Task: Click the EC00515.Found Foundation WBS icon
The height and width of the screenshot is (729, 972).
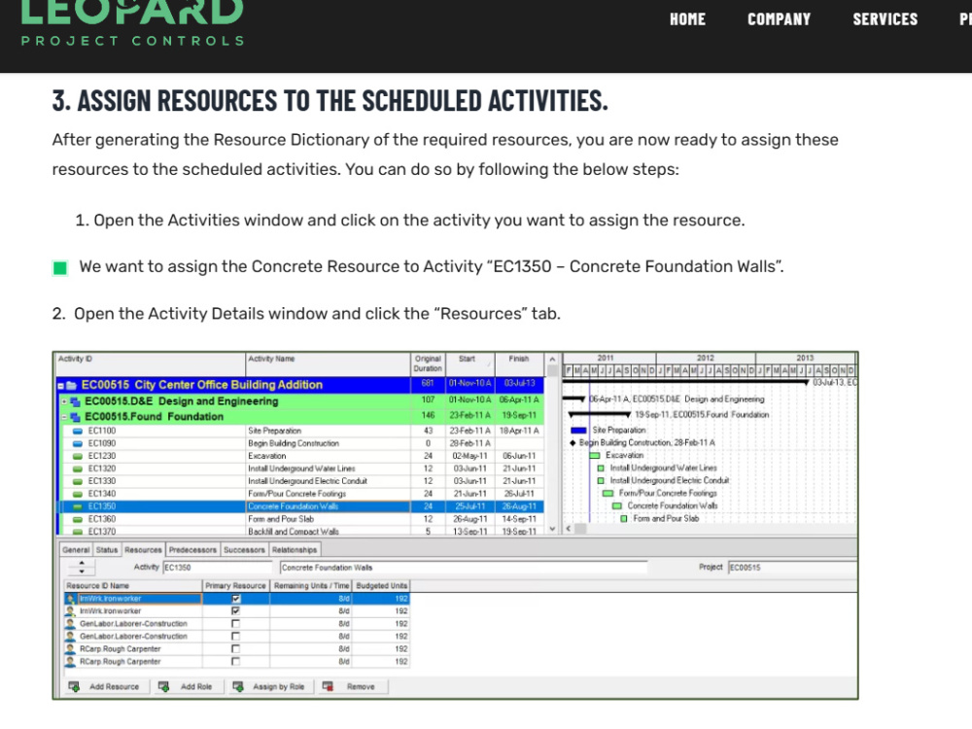Action: point(76,417)
